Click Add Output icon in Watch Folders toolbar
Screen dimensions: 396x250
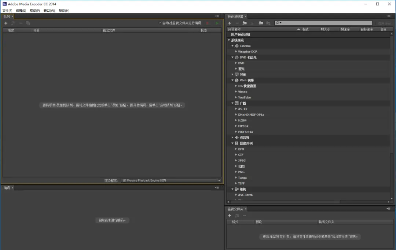(237, 216)
